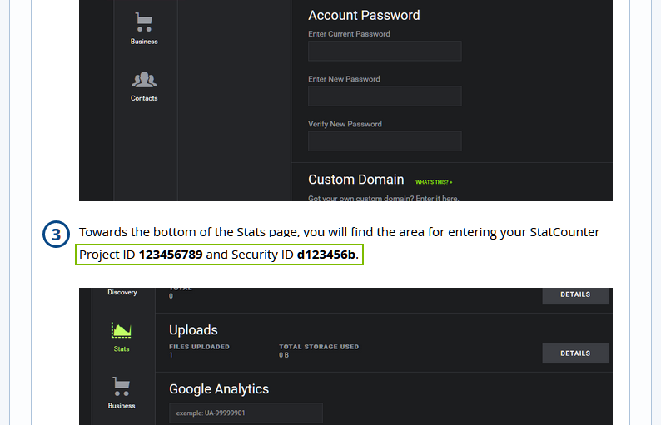Click the top DETAILS button above Uploads

tap(575, 295)
